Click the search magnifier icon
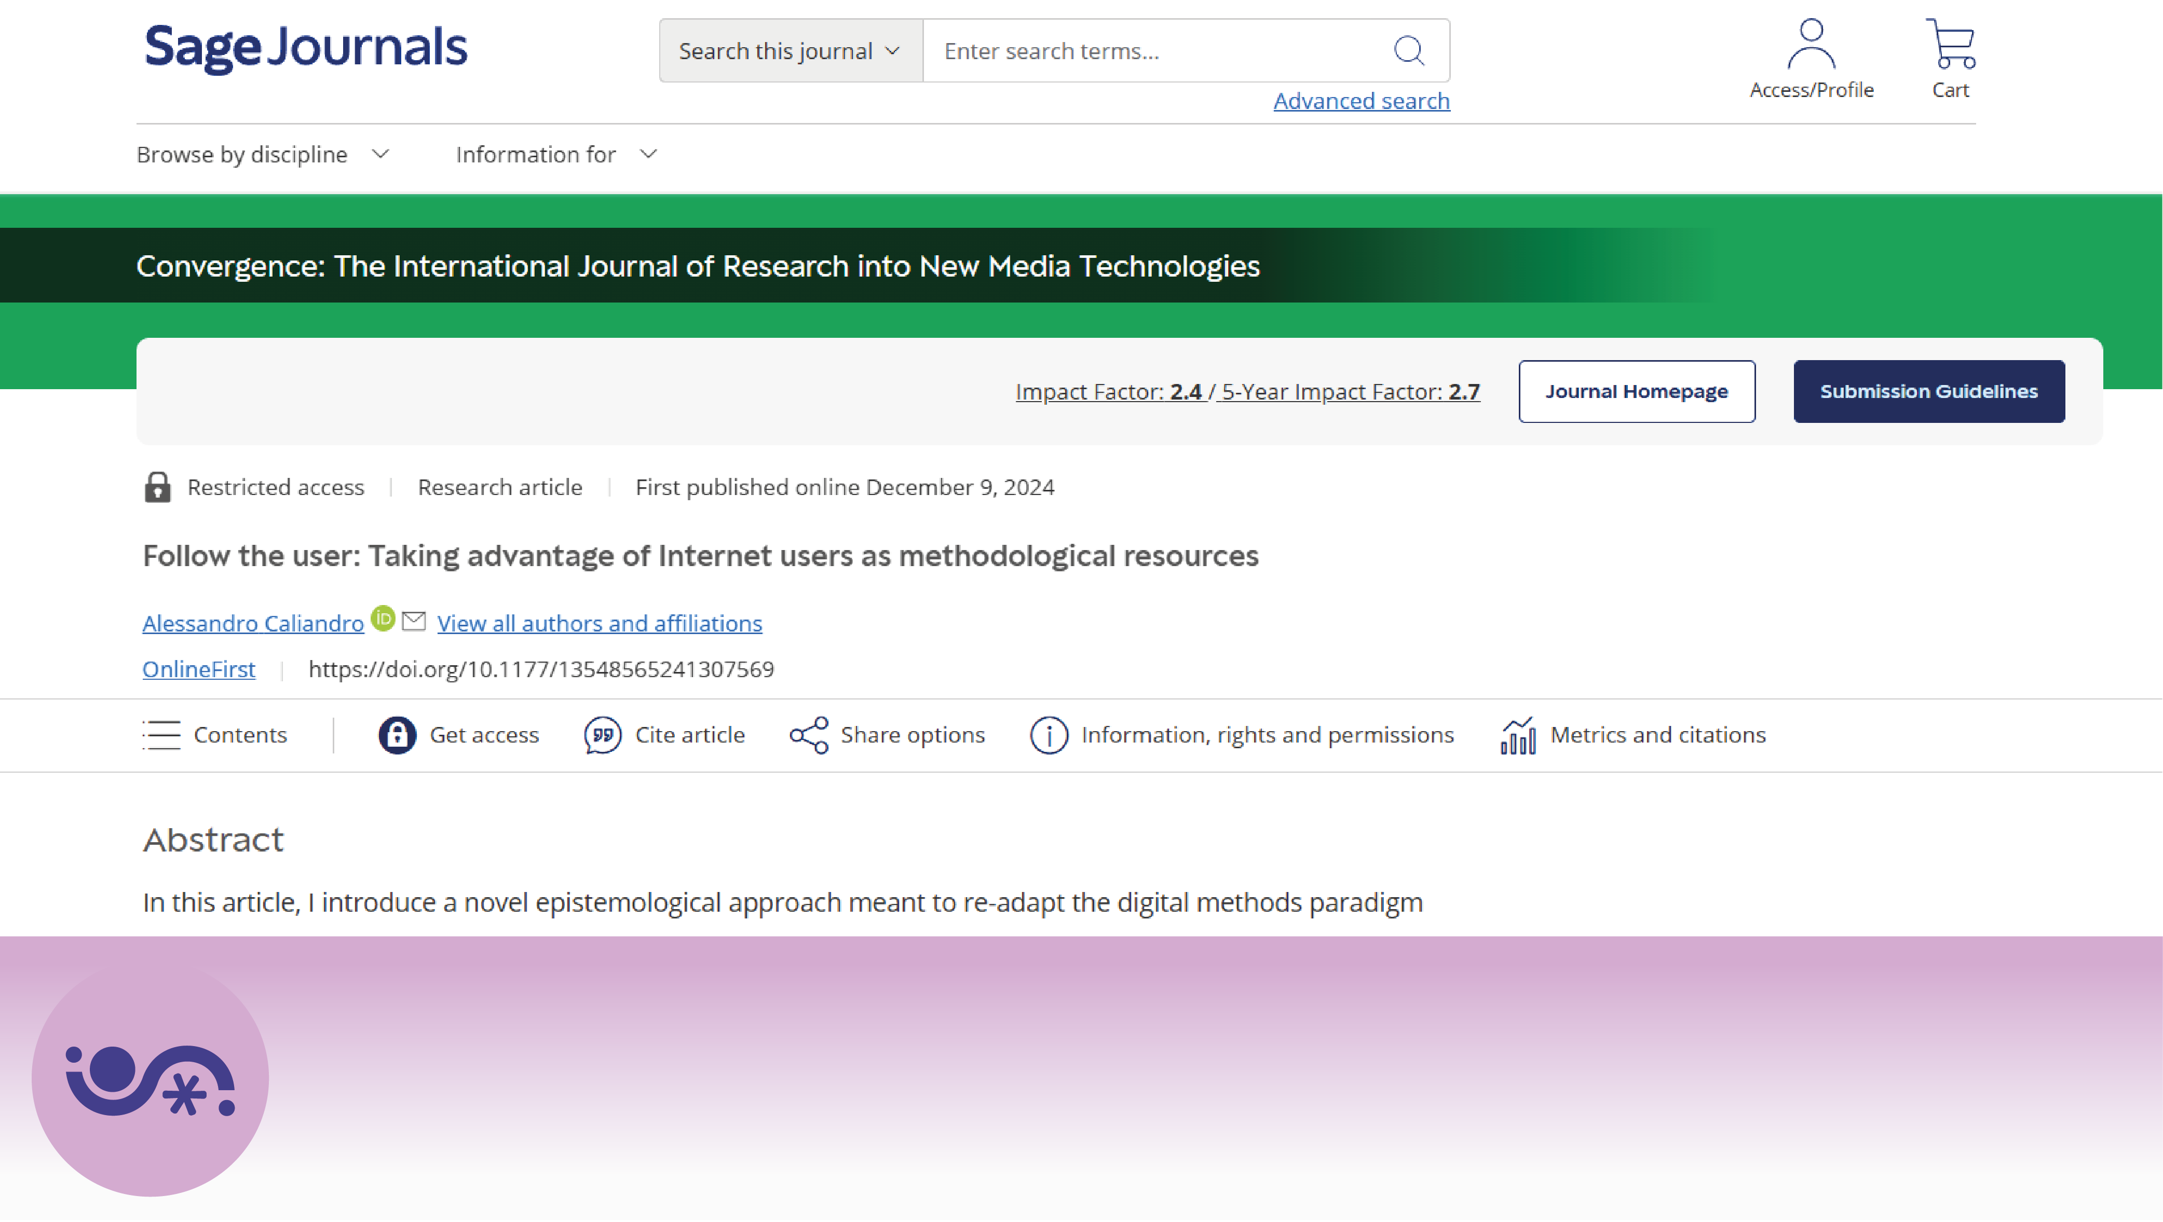 (x=1408, y=50)
